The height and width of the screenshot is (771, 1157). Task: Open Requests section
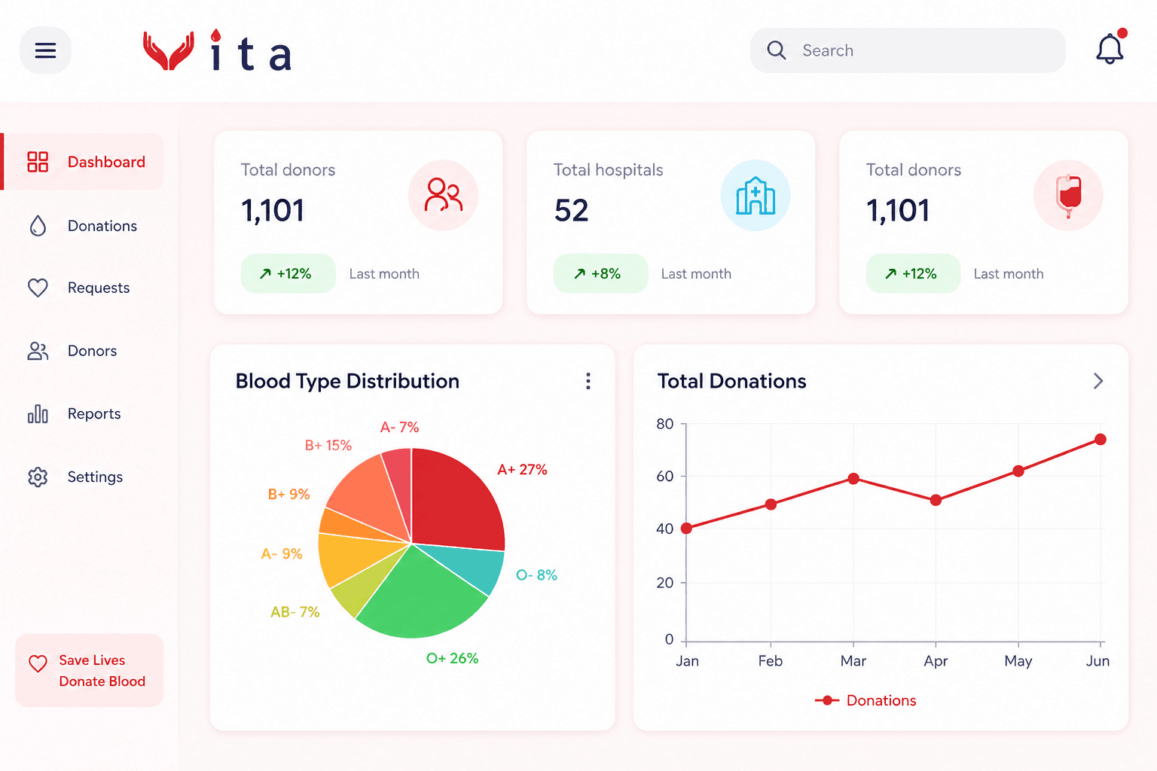tap(83, 288)
